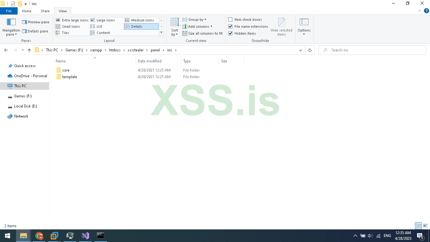
Task: Collapse the ribbon with the chevron
Action: [420, 11]
